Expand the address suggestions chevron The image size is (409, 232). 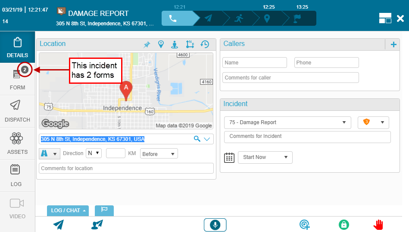tap(207, 139)
